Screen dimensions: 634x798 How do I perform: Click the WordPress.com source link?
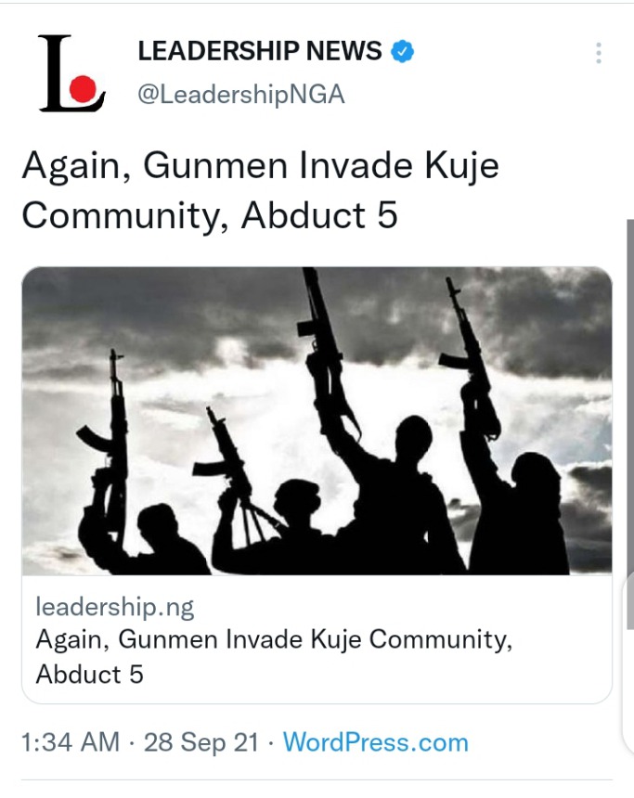pos(376,742)
